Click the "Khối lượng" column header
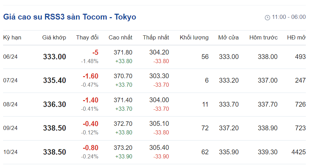 pos(194,38)
